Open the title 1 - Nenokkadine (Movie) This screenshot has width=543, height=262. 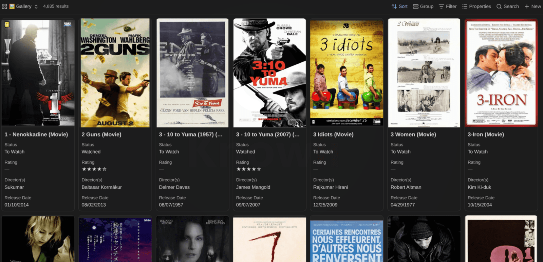tap(36, 135)
